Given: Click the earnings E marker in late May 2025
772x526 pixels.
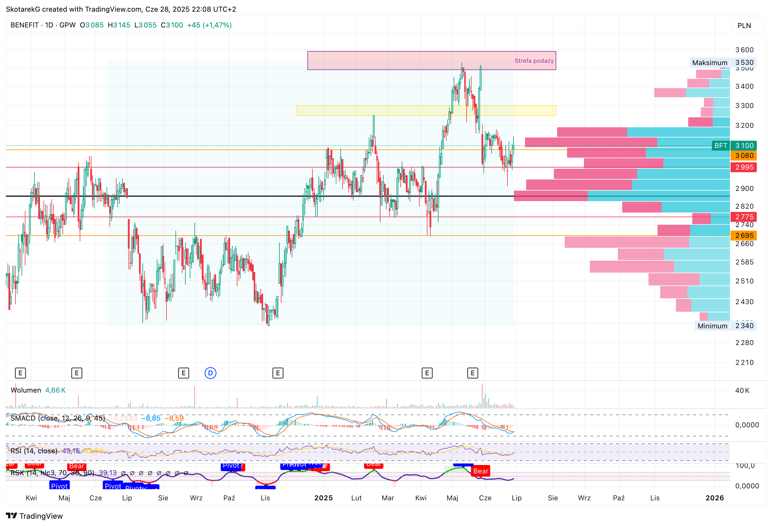Looking at the screenshot, I should (x=473, y=373).
